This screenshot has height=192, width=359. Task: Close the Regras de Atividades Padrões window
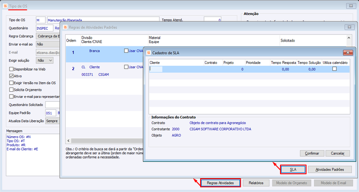[349, 27]
